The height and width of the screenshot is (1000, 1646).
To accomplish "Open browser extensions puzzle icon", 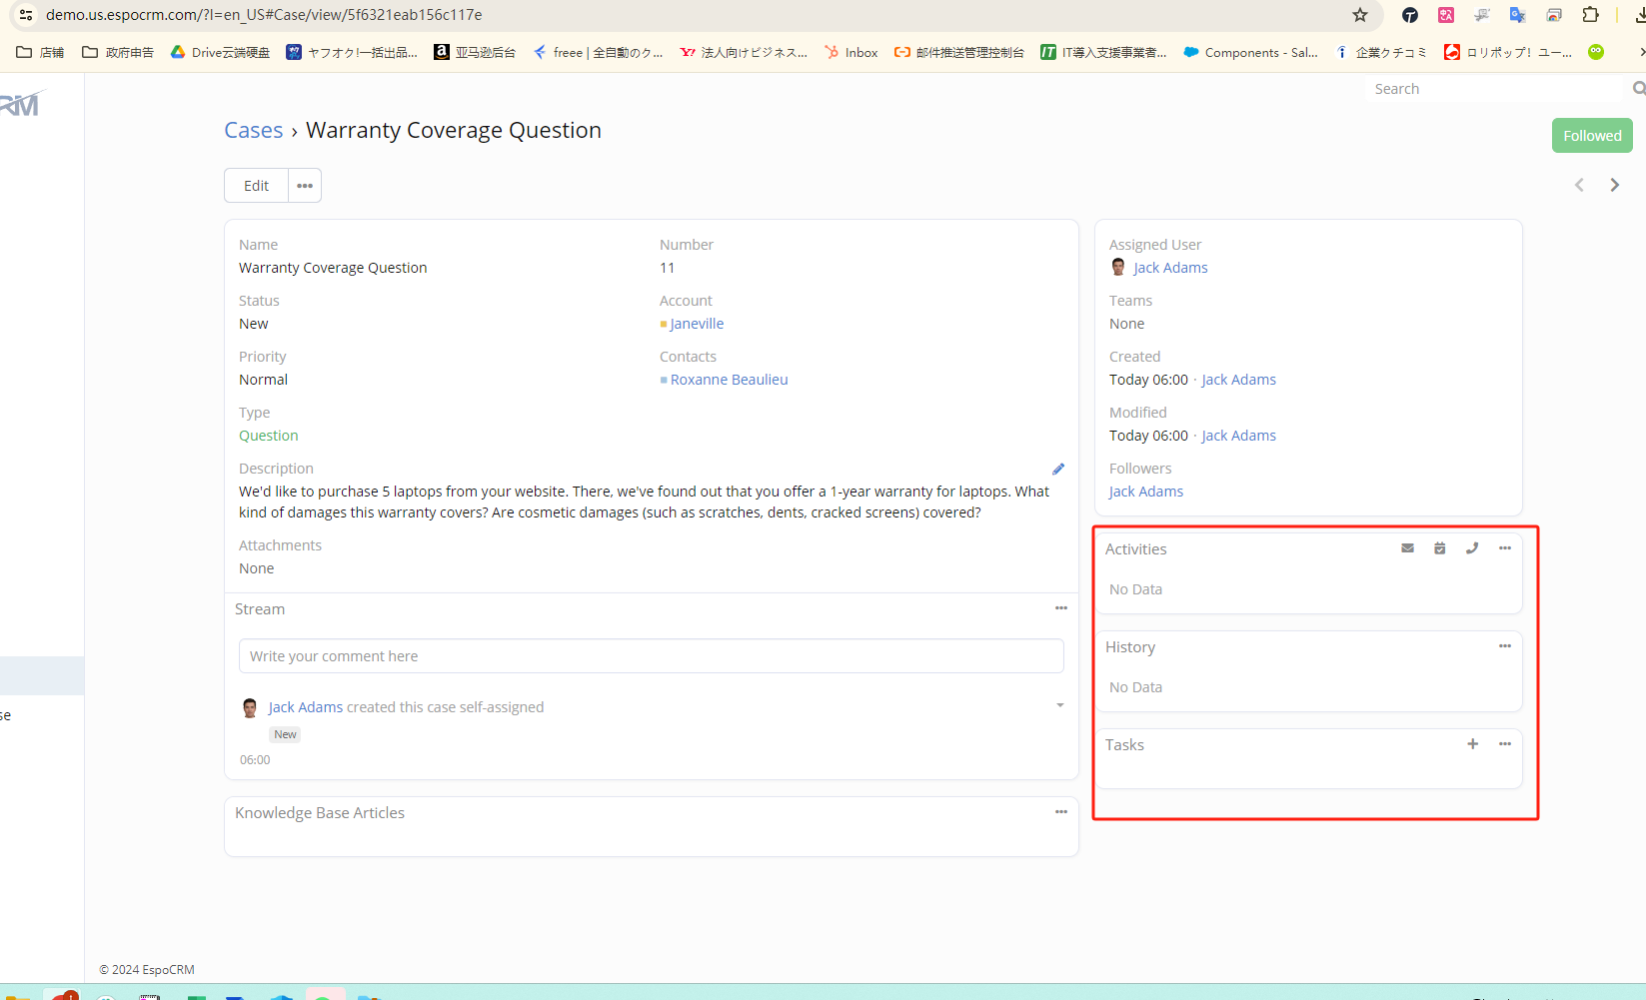I will [1590, 15].
